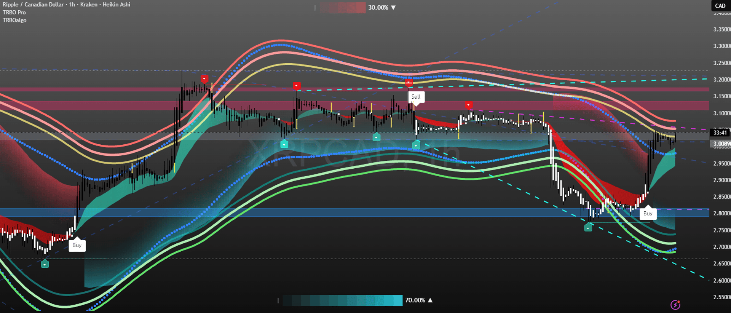Click the 2.9500 price axis label

click(x=722, y=163)
